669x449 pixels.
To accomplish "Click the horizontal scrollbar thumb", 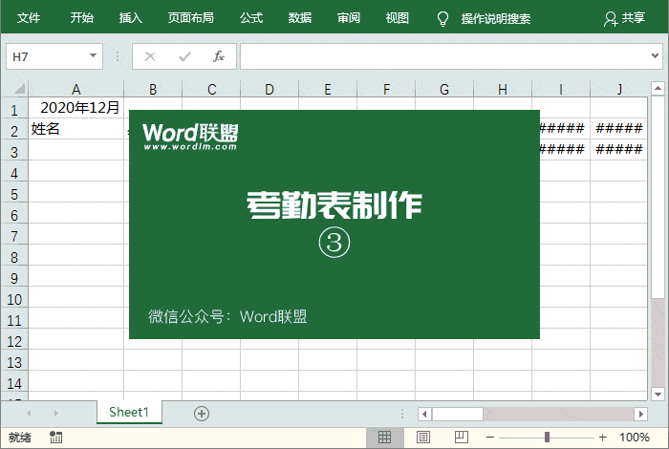I will click(x=458, y=414).
